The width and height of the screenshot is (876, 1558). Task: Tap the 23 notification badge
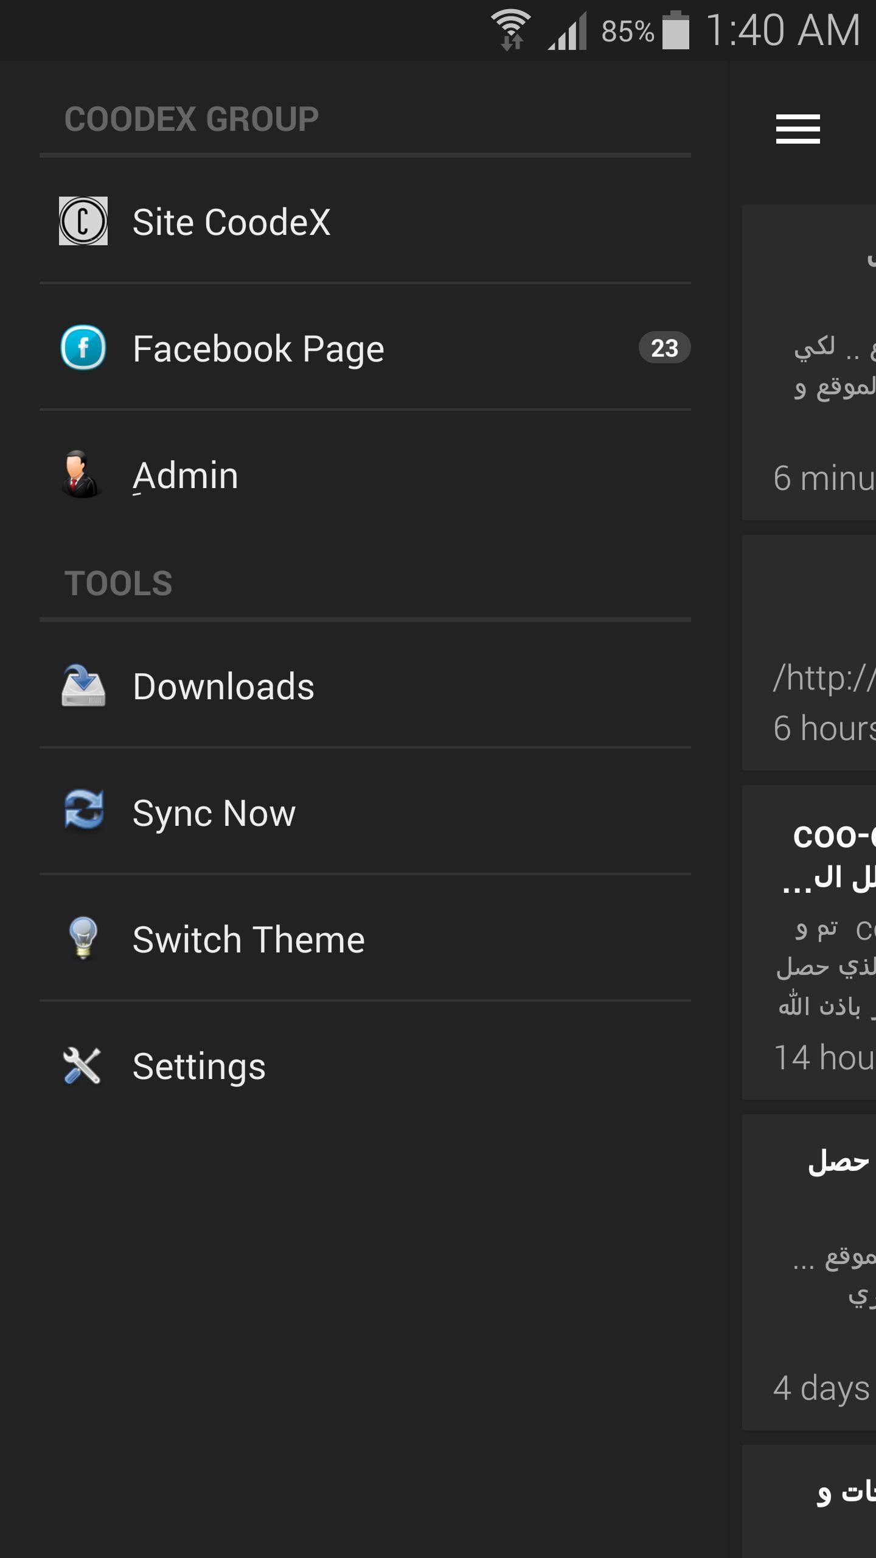[x=664, y=348]
